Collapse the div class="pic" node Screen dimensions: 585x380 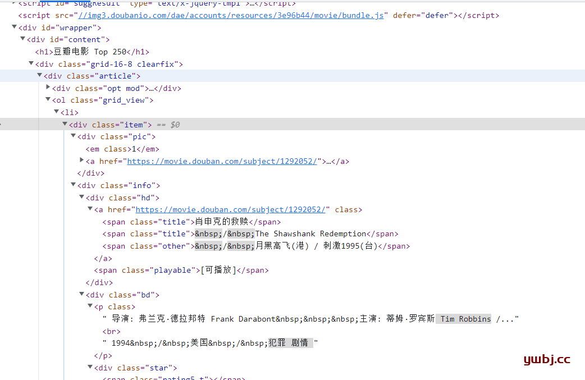pyautogui.click(x=73, y=136)
